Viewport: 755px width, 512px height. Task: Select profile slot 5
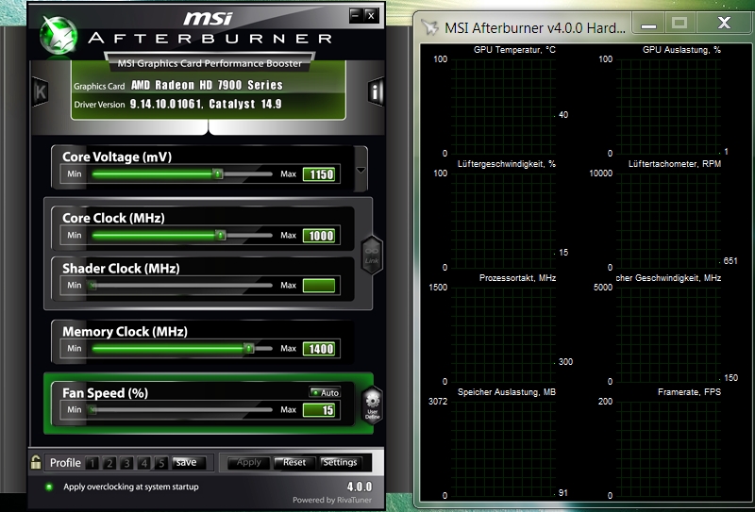click(x=161, y=463)
